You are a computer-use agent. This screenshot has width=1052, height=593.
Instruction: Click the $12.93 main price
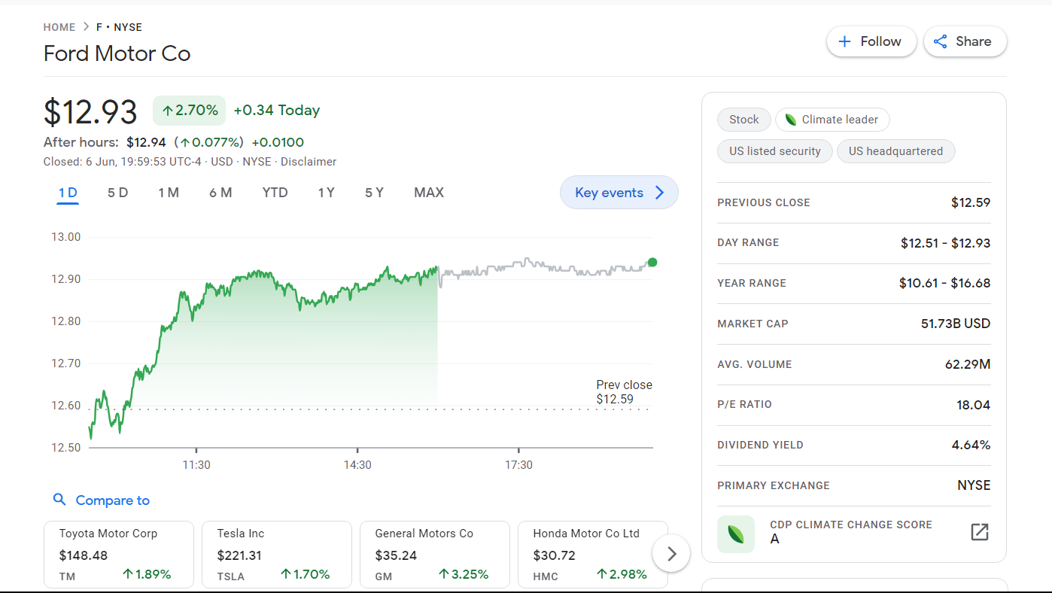pos(90,111)
